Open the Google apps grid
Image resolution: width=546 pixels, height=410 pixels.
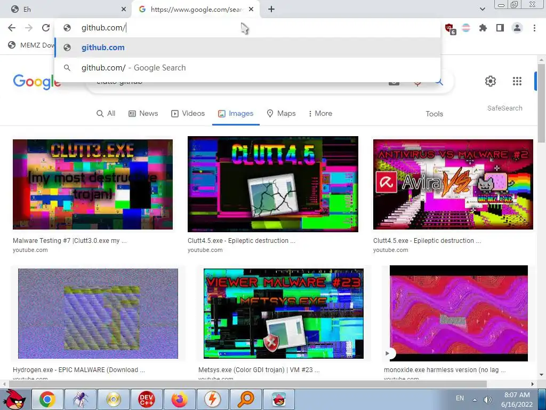(517, 81)
